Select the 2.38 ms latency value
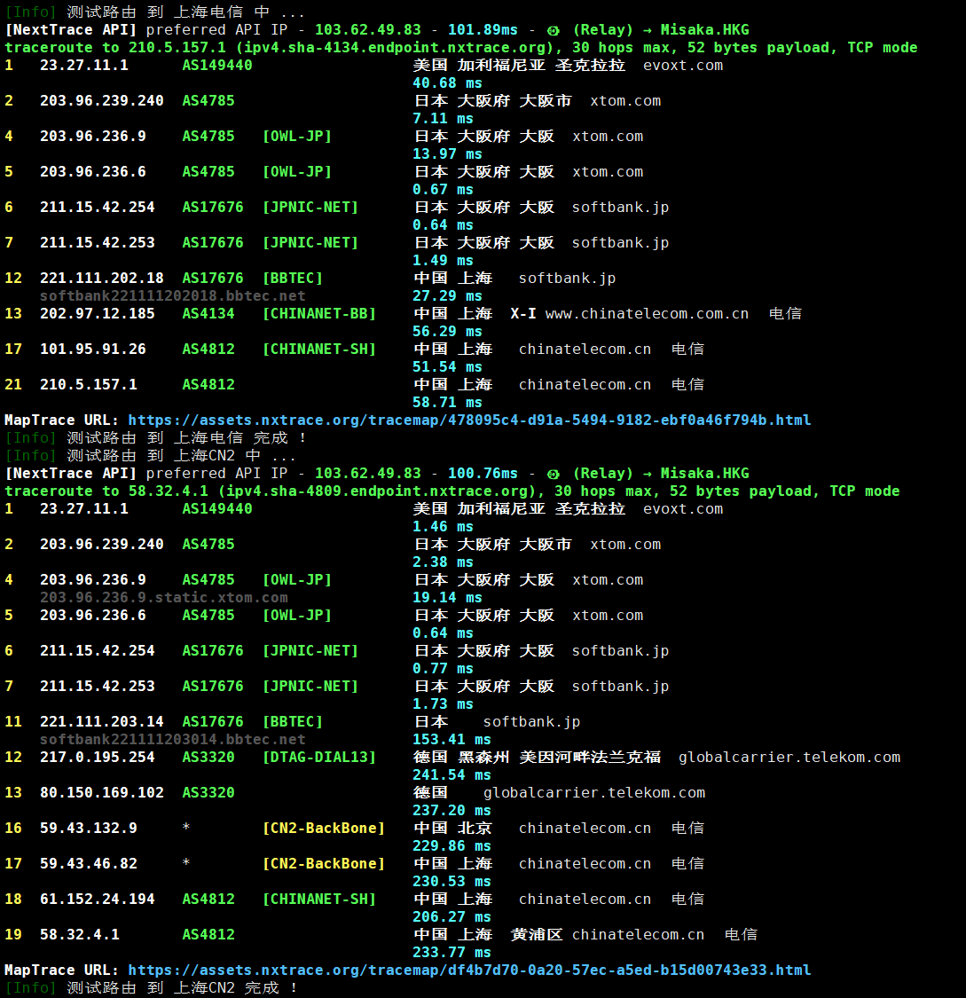966x998 pixels. tap(443, 562)
